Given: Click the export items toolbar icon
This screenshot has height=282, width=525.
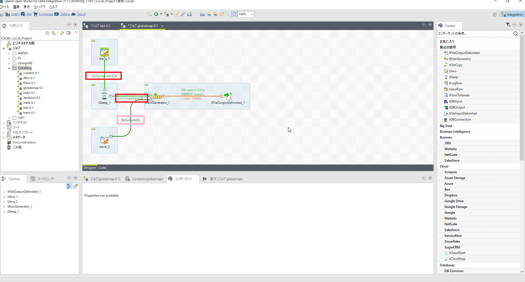Looking at the screenshot, I should point(189,14).
